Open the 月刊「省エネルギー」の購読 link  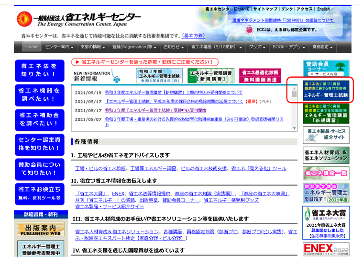click(x=105, y=200)
